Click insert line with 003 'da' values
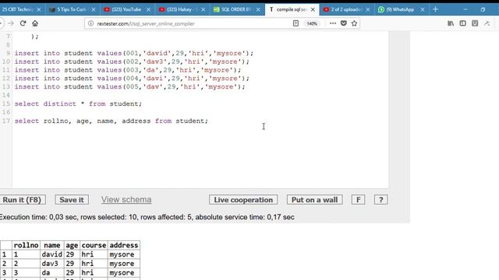 pyautogui.click(x=128, y=70)
